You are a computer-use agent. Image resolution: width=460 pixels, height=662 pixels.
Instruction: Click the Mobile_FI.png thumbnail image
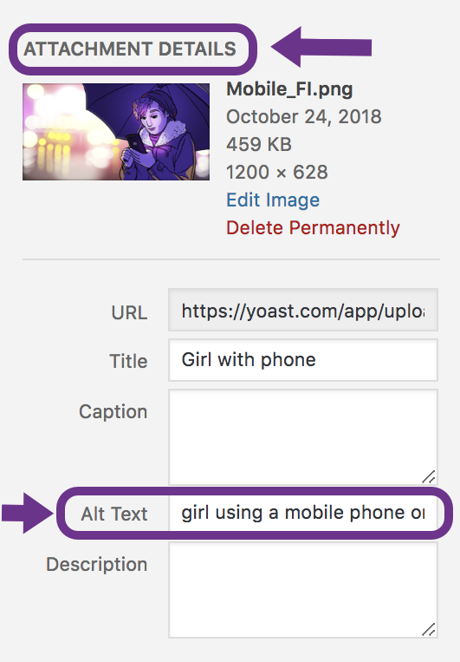pyautogui.click(x=116, y=132)
